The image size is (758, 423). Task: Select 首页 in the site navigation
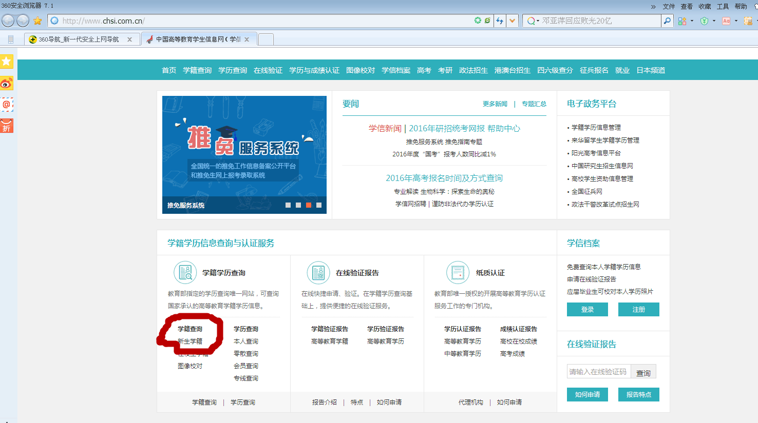169,70
